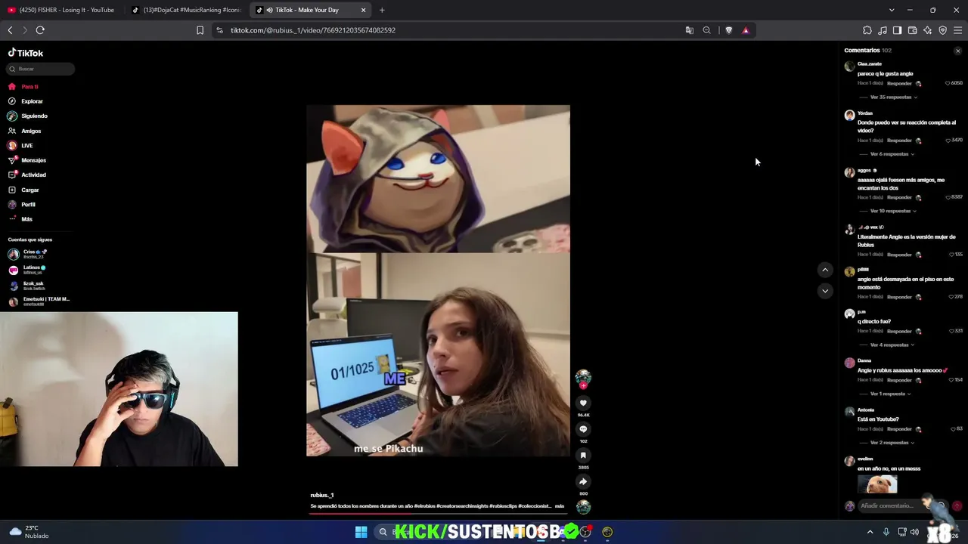Screen dimensions: 968x544
Task: Reply to 'parece q le gusta angie'
Action: [x=899, y=83]
